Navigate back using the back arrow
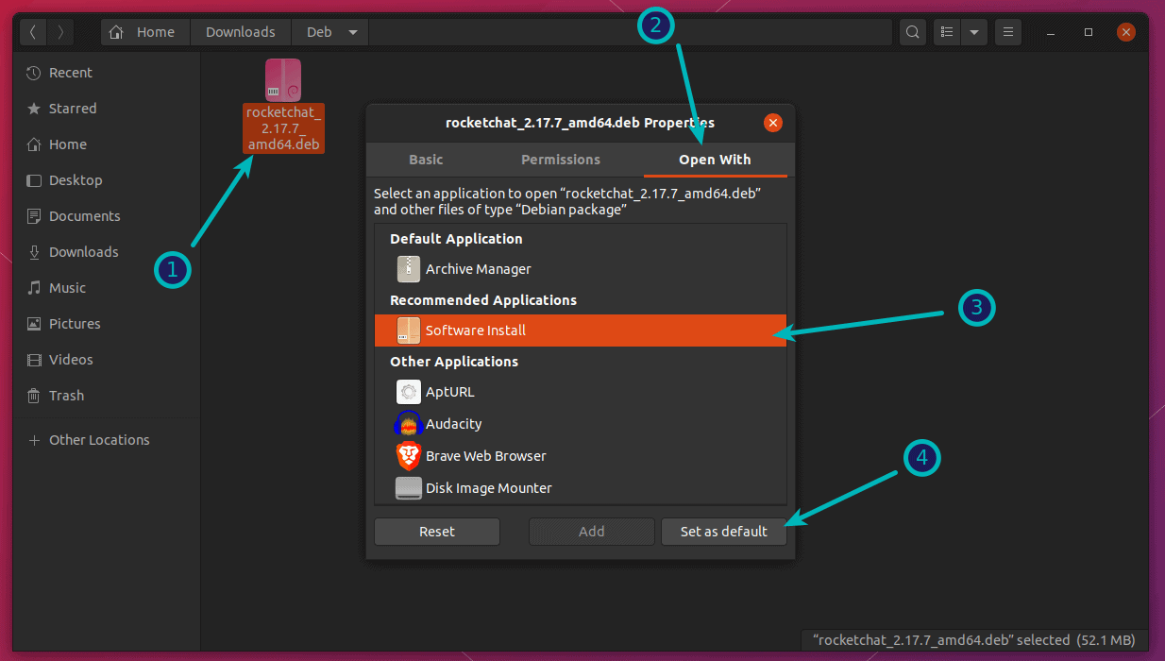Viewport: 1165px width, 661px height. point(33,31)
